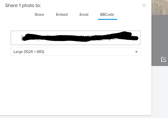The width and height of the screenshot is (168, 118).
Task: Click the 'Share 1 photo to:' heading
Action: tap(23, 6)
